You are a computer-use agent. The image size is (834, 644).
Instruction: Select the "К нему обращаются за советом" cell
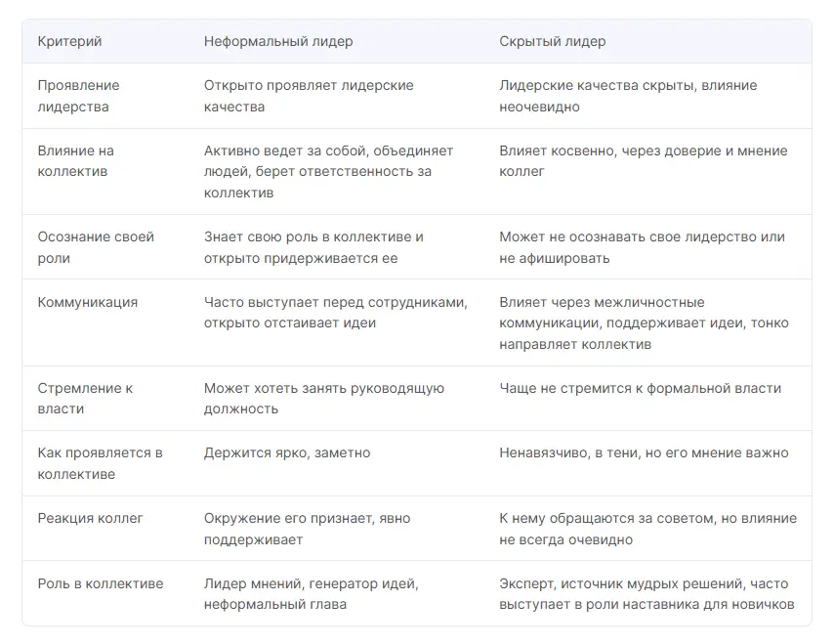(647, 529)
